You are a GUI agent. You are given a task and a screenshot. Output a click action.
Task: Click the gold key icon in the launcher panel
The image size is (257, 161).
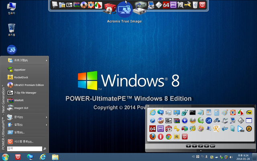coord(177,129)
